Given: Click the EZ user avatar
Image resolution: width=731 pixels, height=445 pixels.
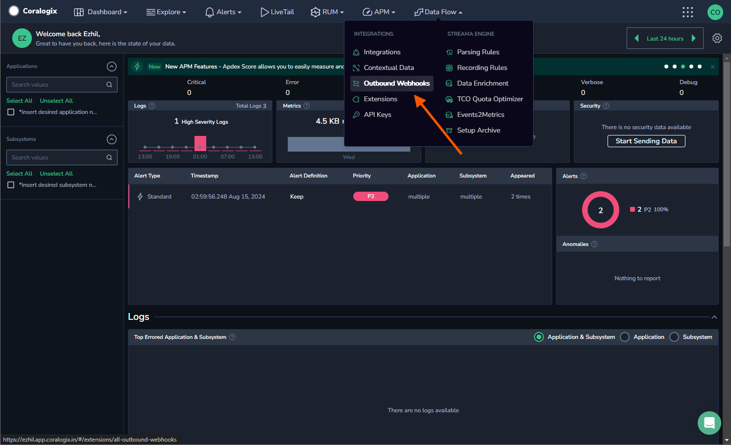Looking at the screenshot, I should [22, 38].
